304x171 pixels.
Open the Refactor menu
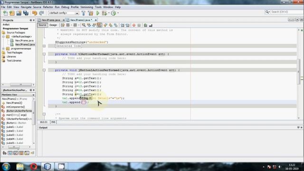pos(48,7)
